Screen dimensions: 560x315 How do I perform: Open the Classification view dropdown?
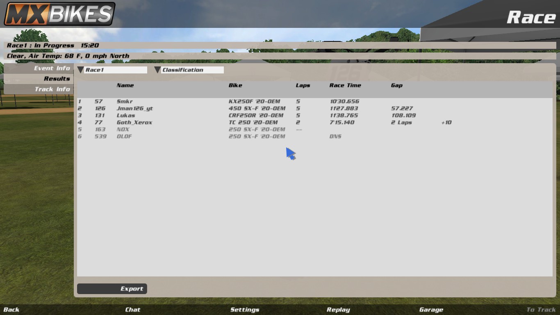[x=189, y=70]
